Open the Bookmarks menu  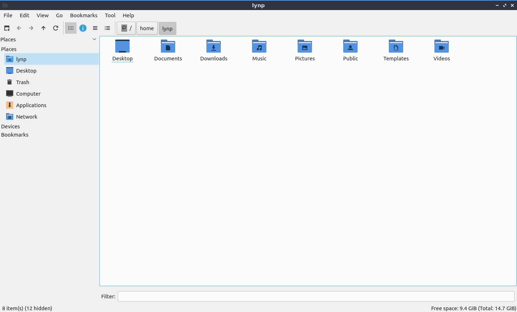click(84, 15)
